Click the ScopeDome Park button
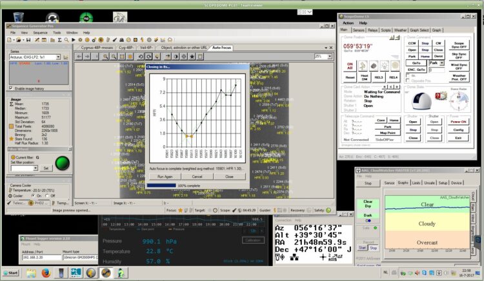 [x=412, y=56]
